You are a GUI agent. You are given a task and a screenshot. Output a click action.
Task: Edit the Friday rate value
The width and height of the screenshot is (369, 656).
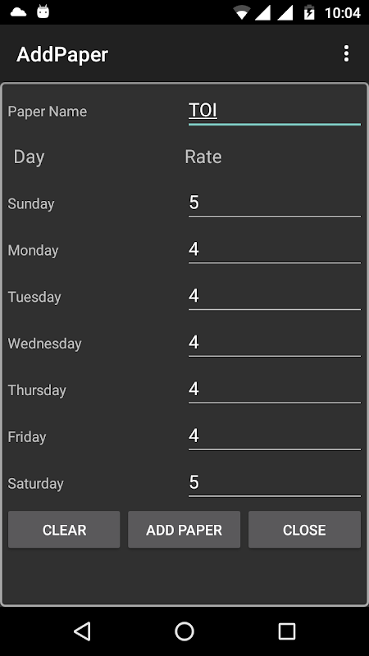(275, 437)
